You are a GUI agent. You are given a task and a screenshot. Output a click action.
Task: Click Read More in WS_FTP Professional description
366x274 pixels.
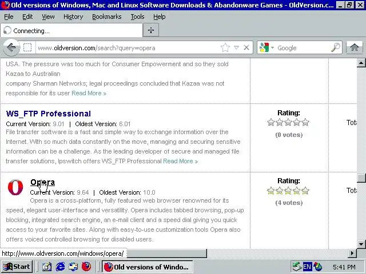(181, 161)
